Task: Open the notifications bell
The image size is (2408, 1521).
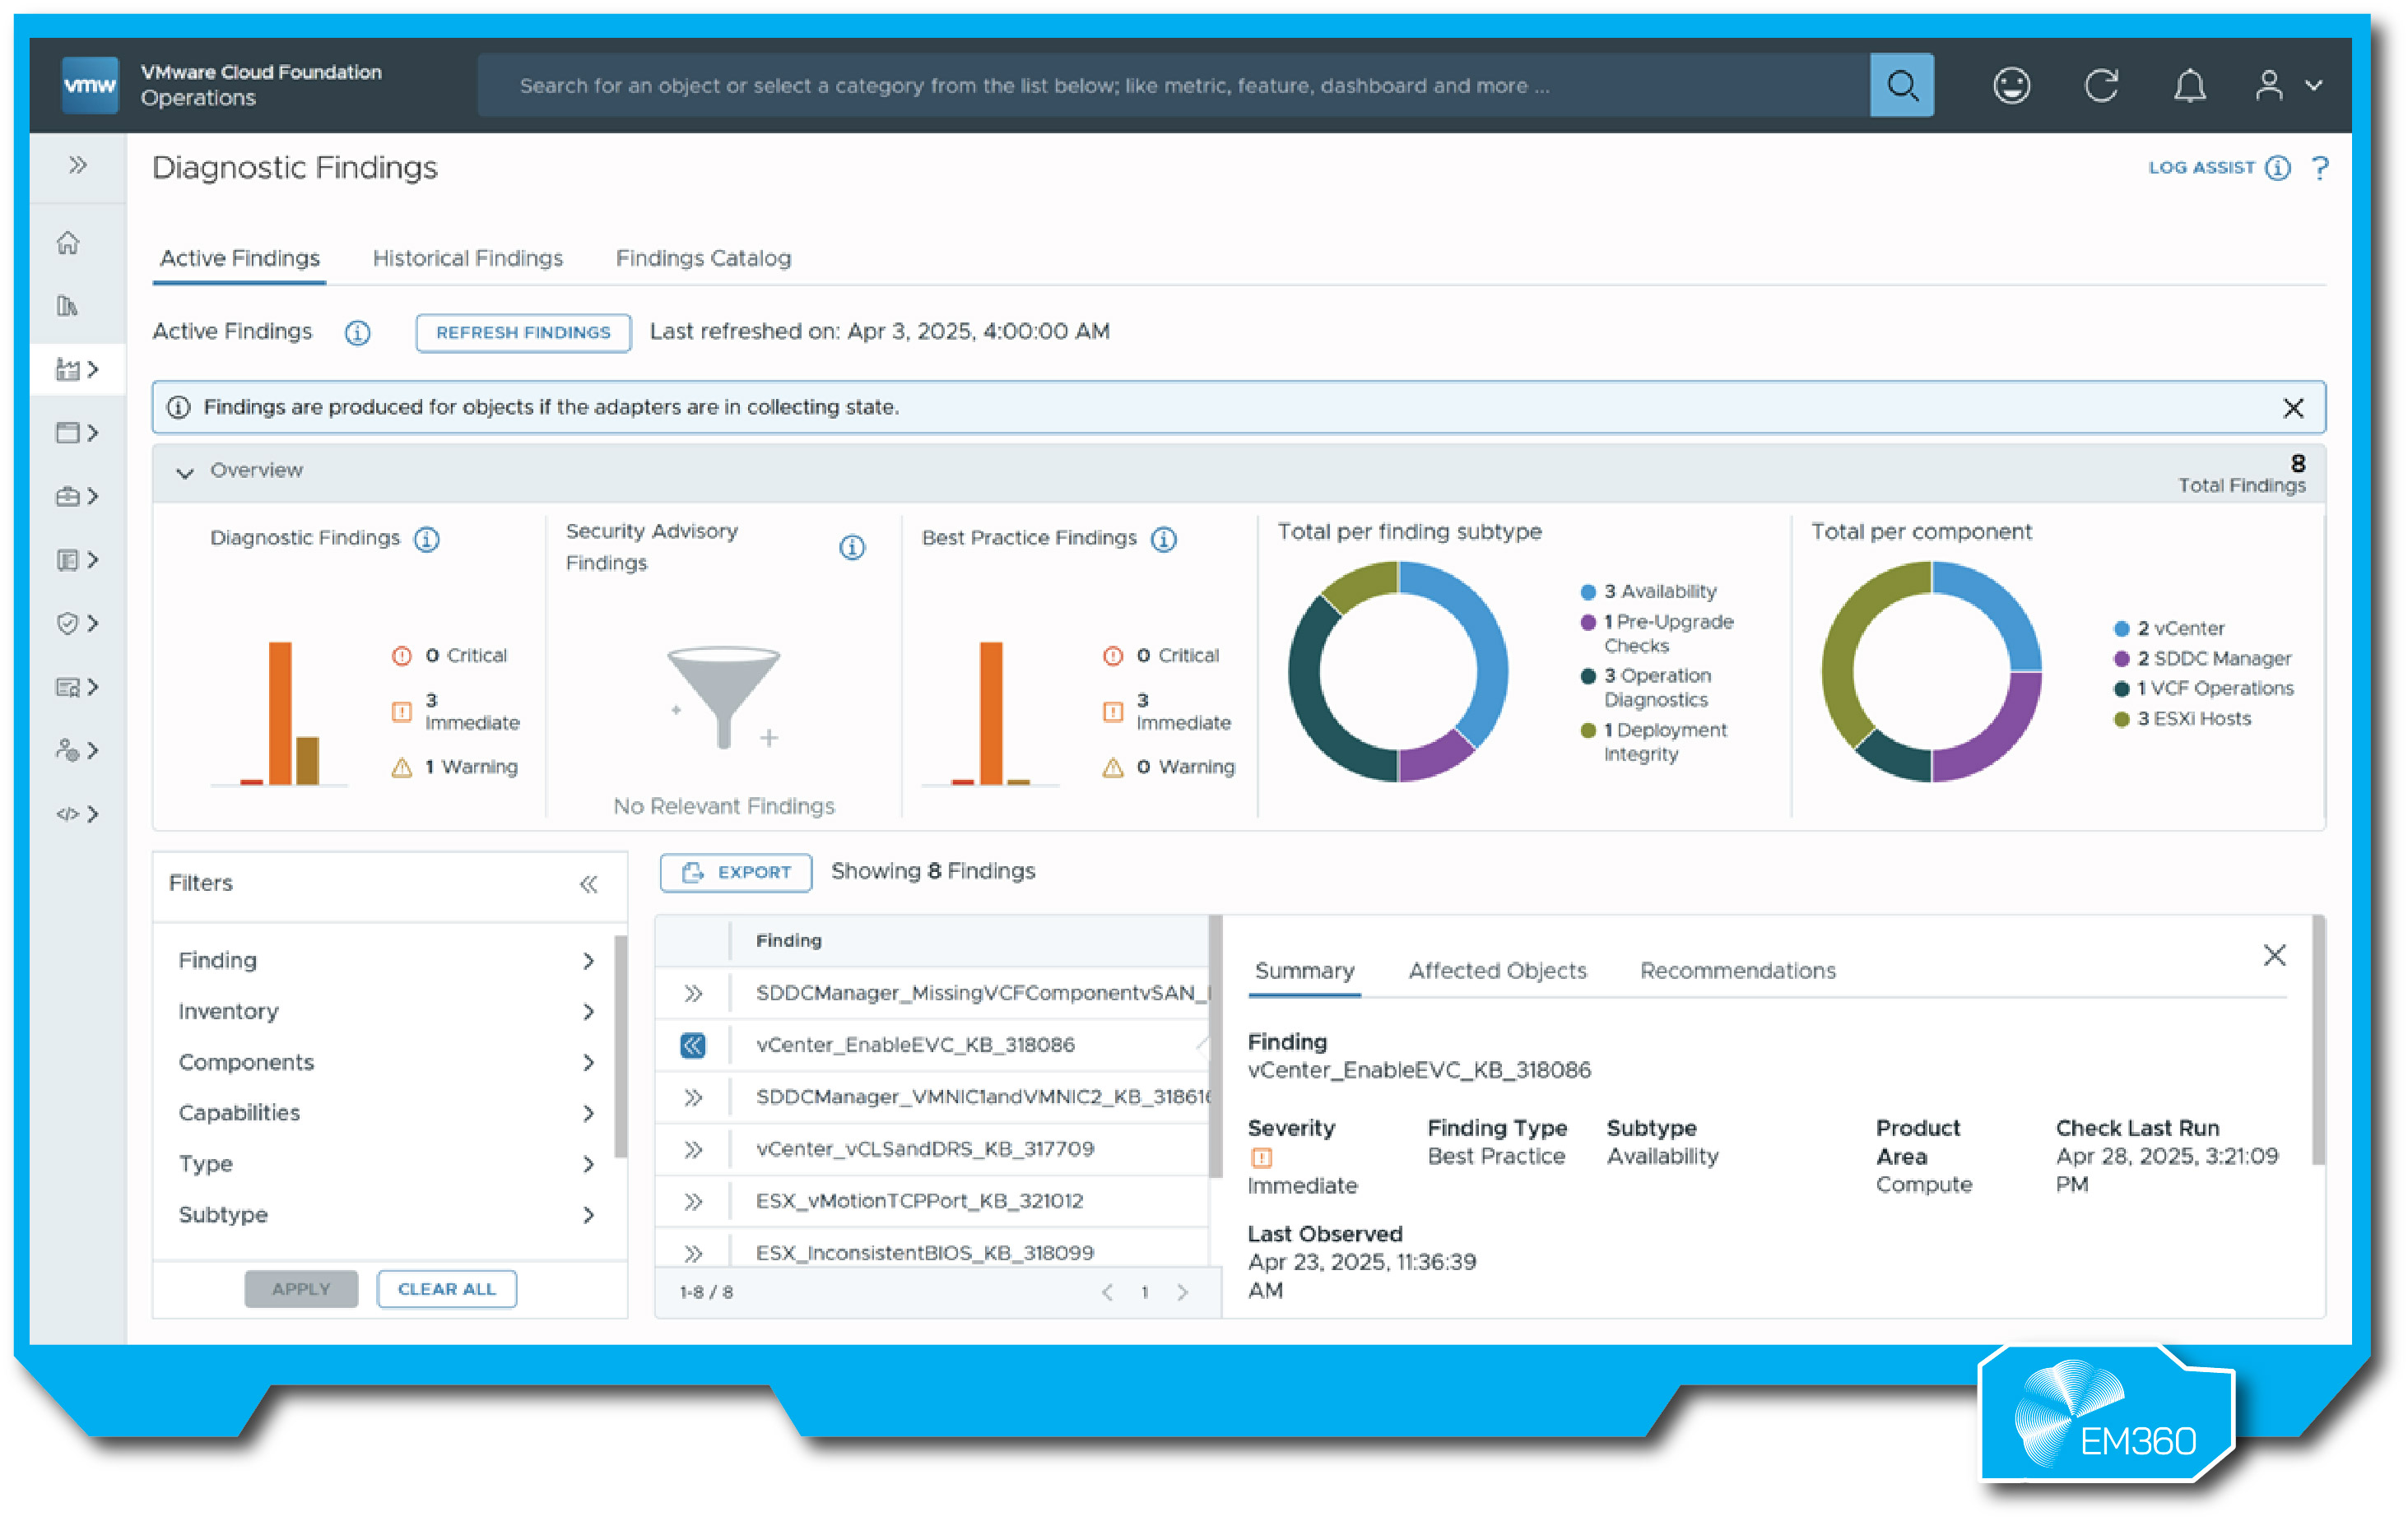Action: (2190, 85)
